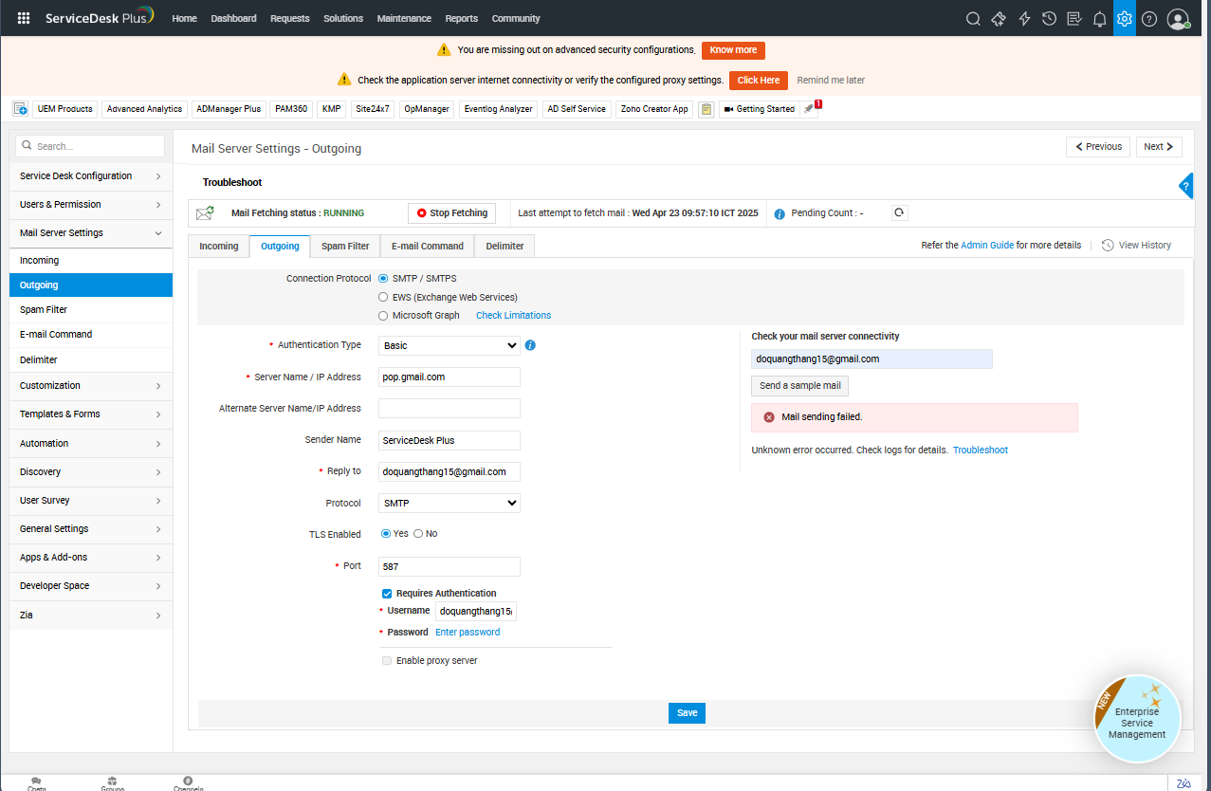Toggle Requires Authentication checkbox

coord(387,594)
